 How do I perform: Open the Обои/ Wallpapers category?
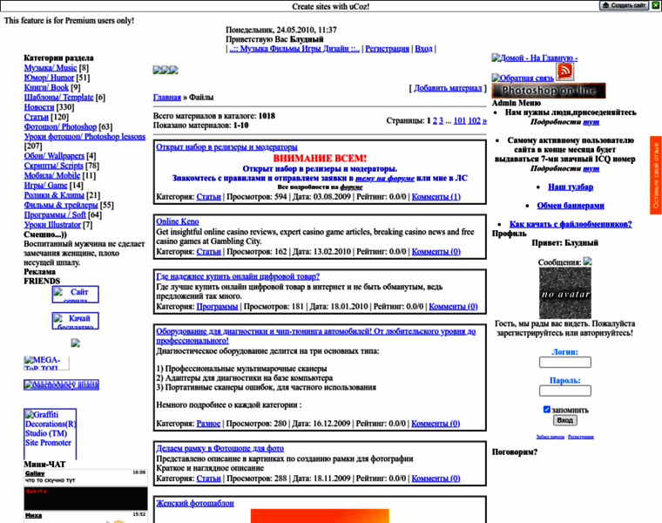pos(54,155)
